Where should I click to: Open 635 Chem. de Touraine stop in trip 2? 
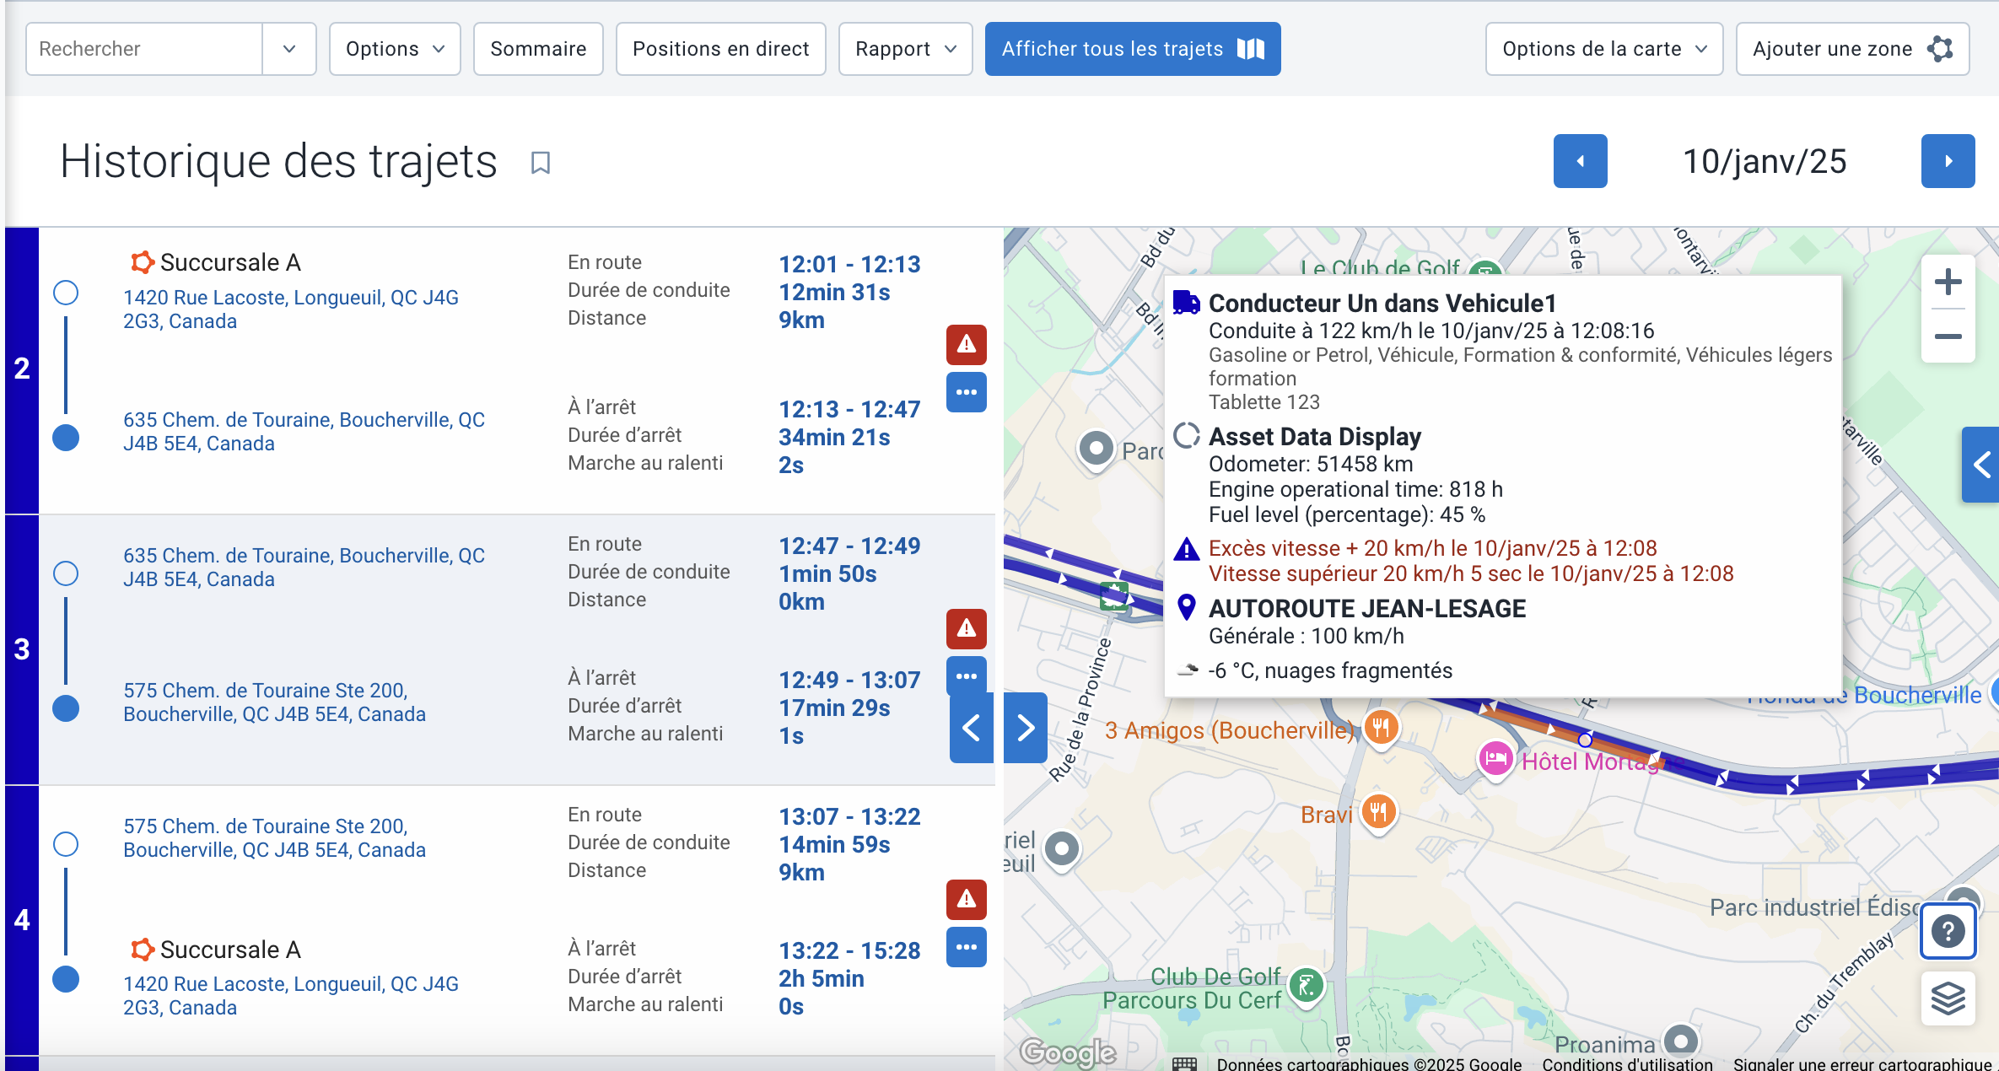(304, 432)
